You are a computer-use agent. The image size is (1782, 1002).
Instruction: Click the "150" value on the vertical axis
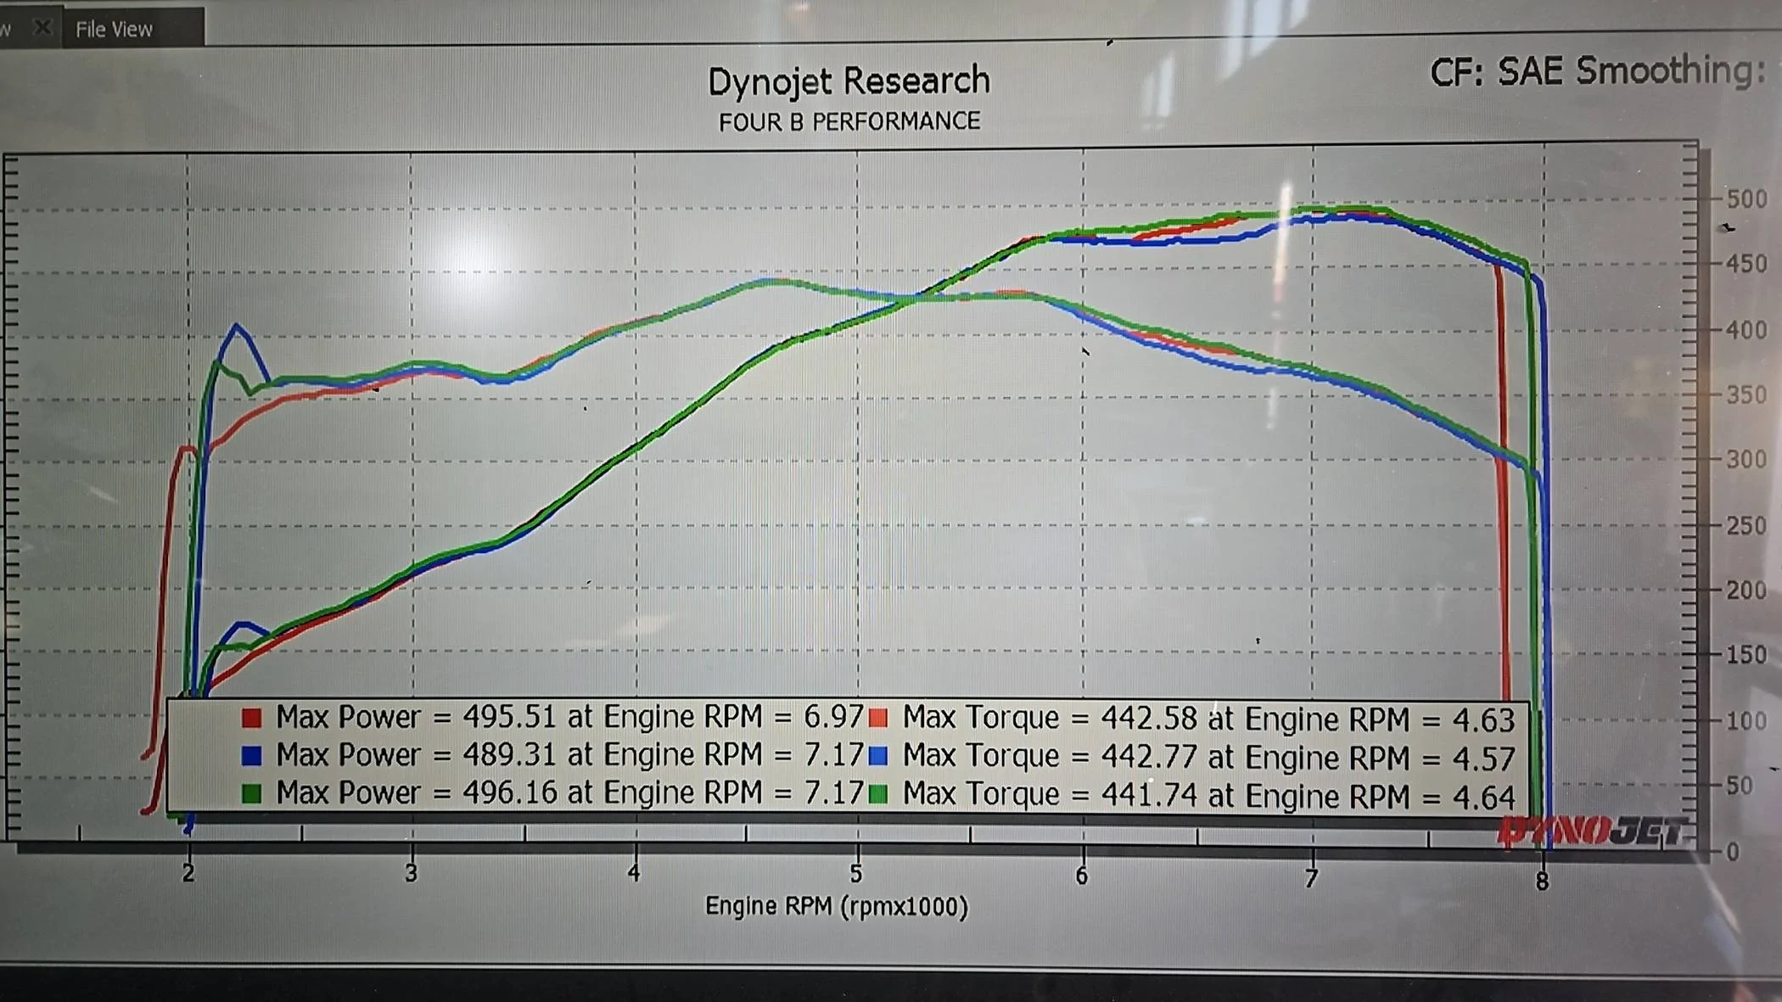(1746, 655)
